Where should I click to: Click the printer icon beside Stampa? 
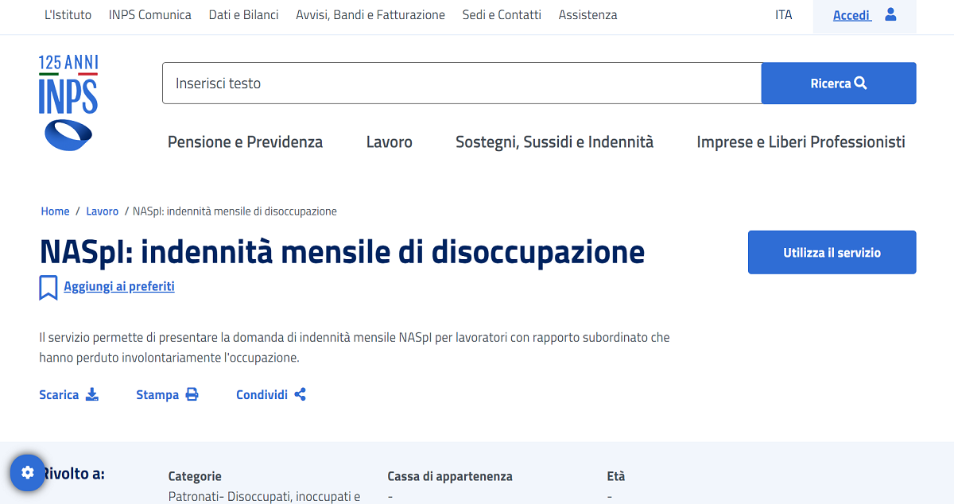(192, 394)
